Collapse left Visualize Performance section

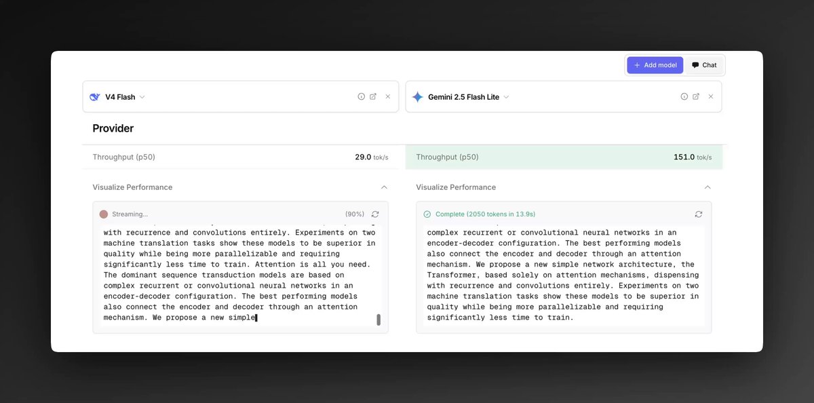click(384, 187)
